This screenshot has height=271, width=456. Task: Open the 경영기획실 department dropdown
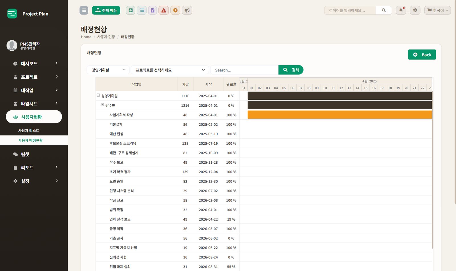(x=108, y=70)
